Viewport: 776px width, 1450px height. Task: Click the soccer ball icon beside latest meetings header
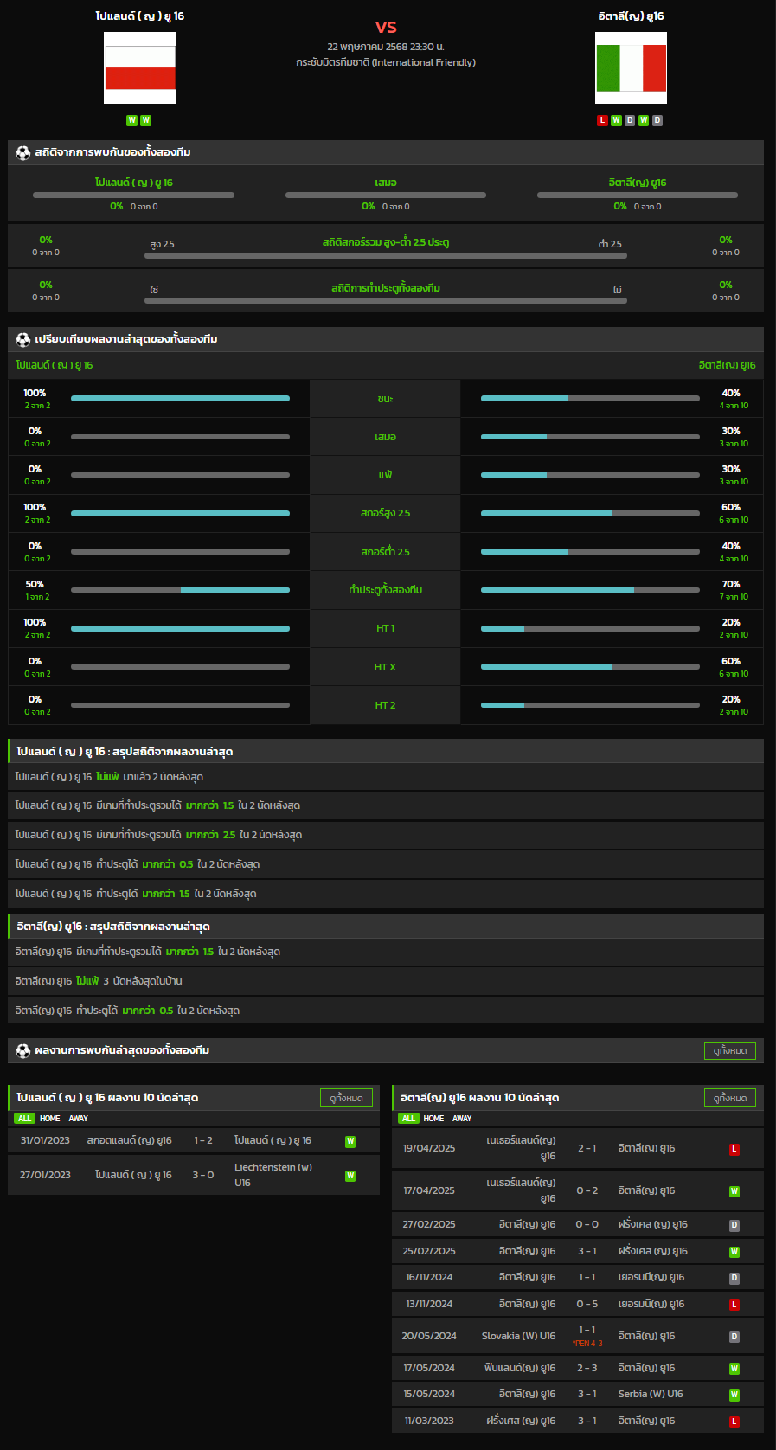23,1050
